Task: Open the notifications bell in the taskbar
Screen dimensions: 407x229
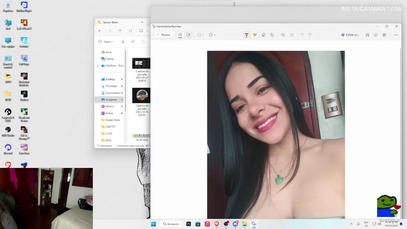Action: pyautogui.click(x=401, y=224)
